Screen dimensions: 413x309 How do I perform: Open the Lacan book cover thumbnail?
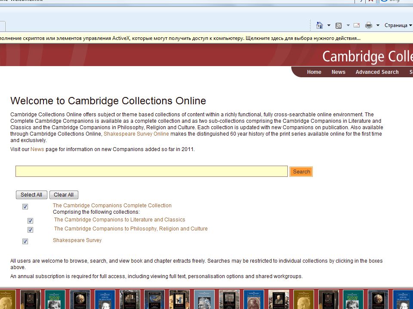[154, 300]
